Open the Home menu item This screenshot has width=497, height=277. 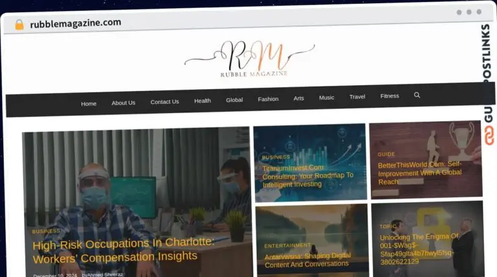click(89, 103)
